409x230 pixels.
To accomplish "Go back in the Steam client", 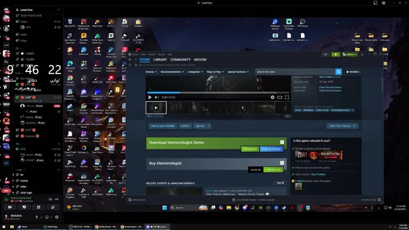I will [x=130, y=59].
